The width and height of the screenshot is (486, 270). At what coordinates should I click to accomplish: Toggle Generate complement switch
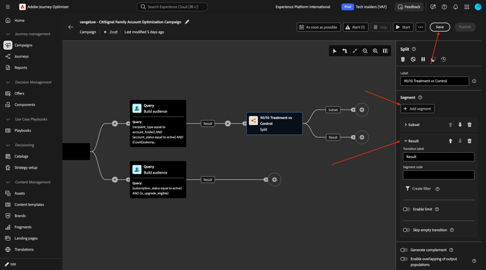click(404, 250)
